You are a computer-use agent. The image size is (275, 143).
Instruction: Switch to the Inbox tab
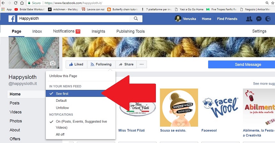point(37,31)
